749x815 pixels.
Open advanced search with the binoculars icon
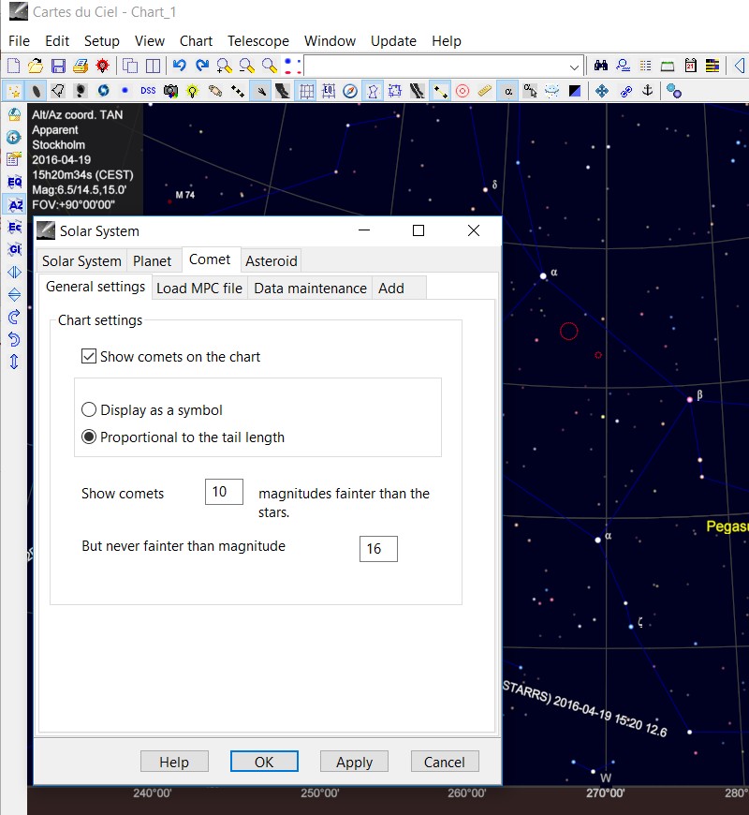click(x=601, y=66)
